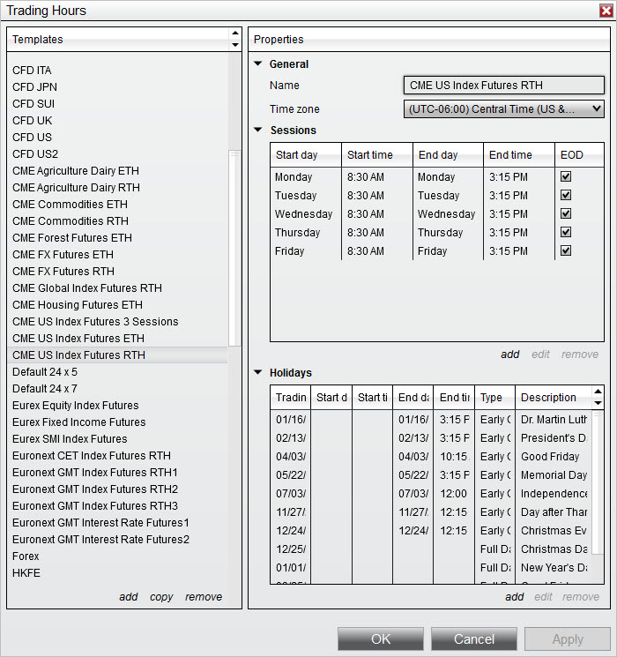Sort sessions by Start time column
The height and width of the screenshot is (657, 617).
[377, 155]
